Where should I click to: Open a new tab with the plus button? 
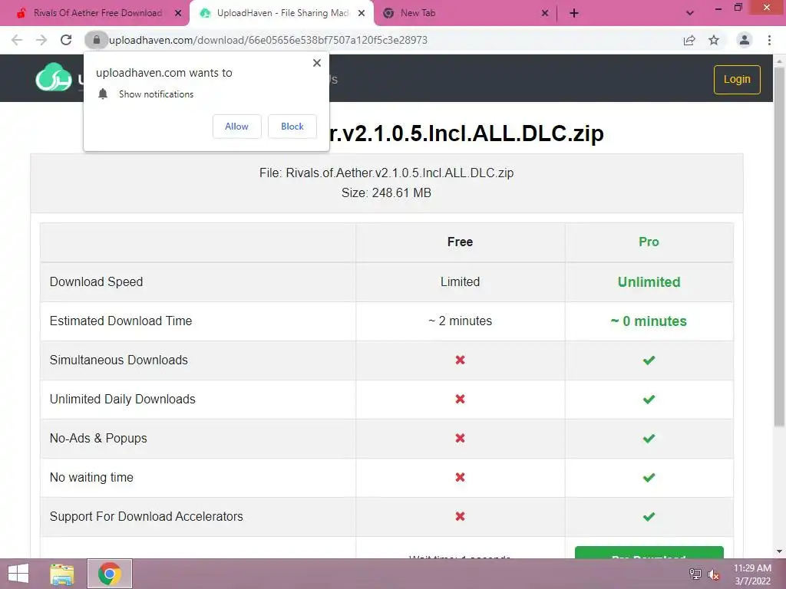574,13
